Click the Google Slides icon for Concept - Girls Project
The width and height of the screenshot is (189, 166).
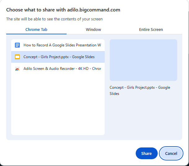(x=17, y=57)
